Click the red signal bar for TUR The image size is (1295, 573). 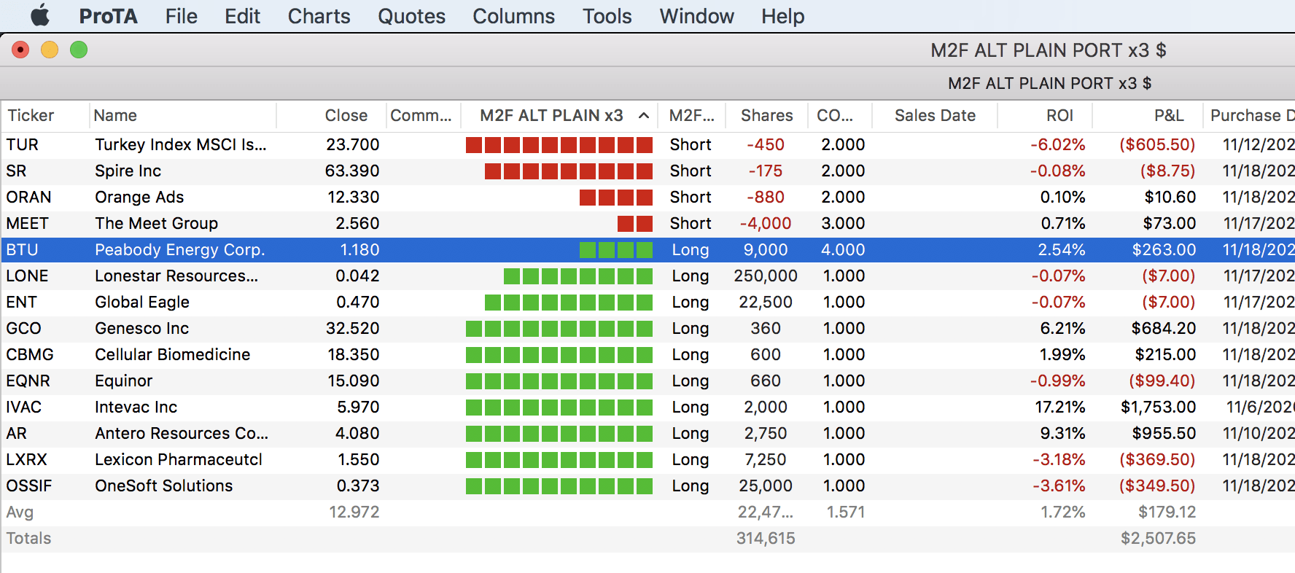(559, 144)
